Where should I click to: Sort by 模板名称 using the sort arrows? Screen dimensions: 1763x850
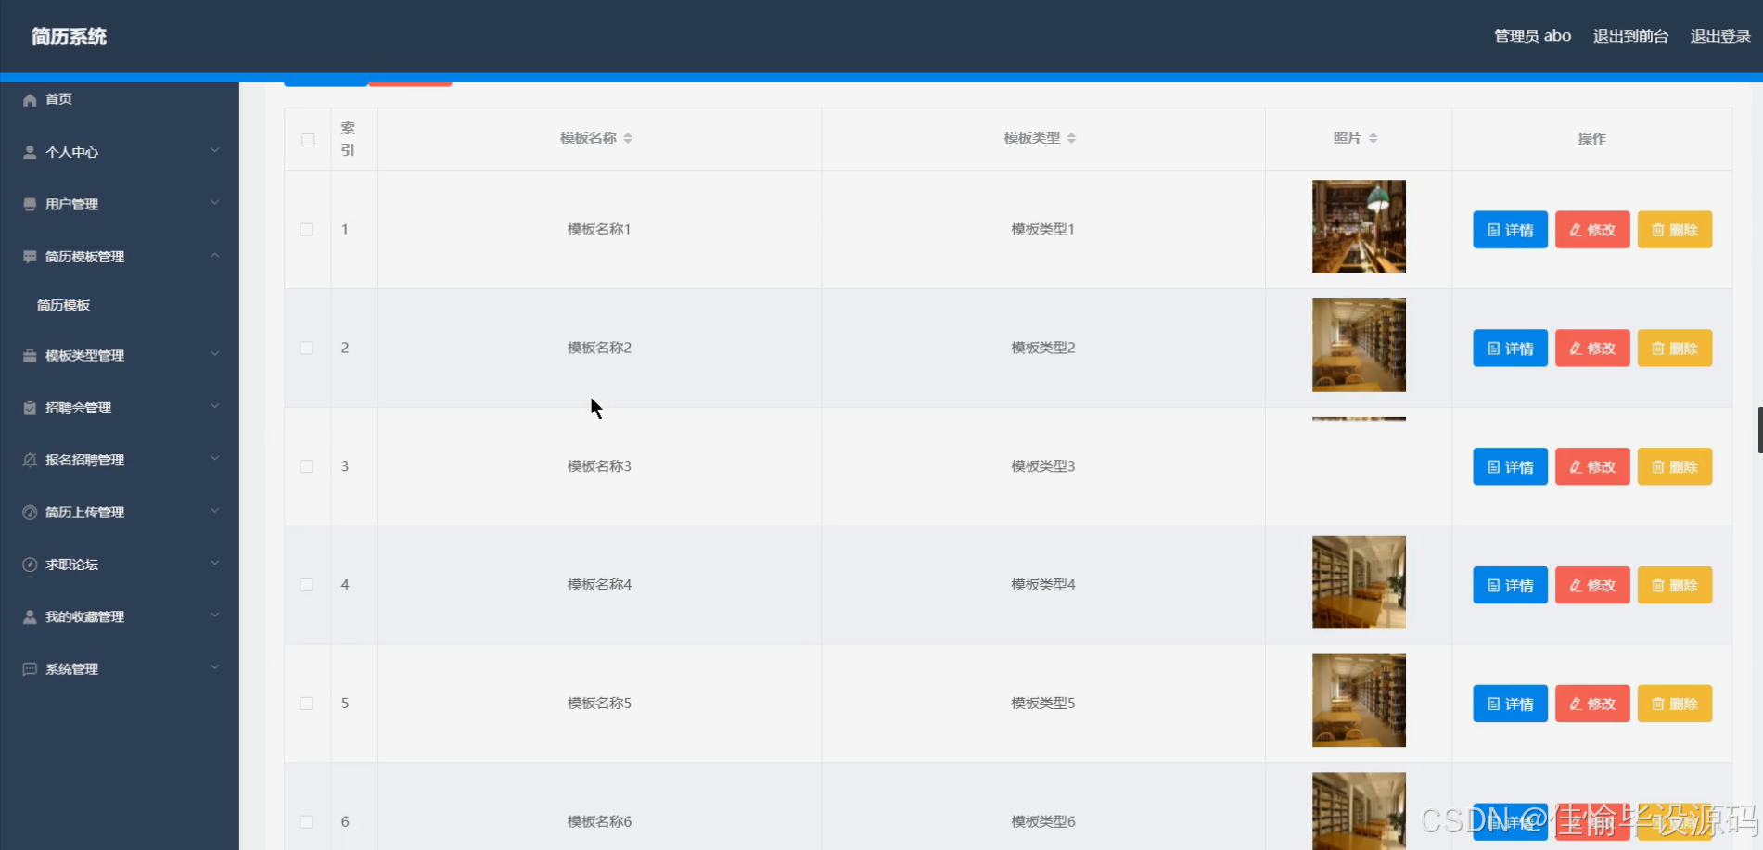[x=628, y=138]
